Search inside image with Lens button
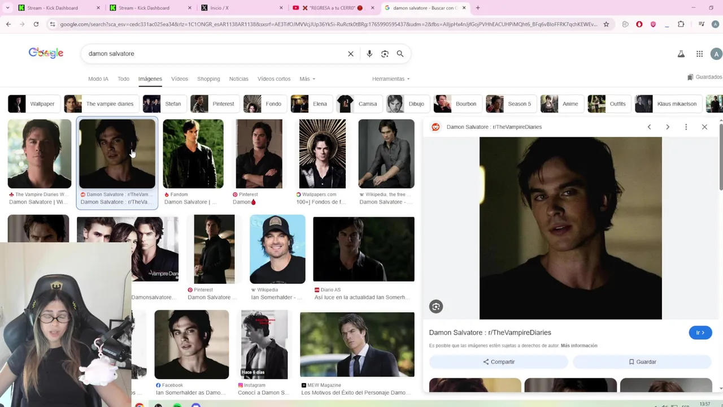 436,306
